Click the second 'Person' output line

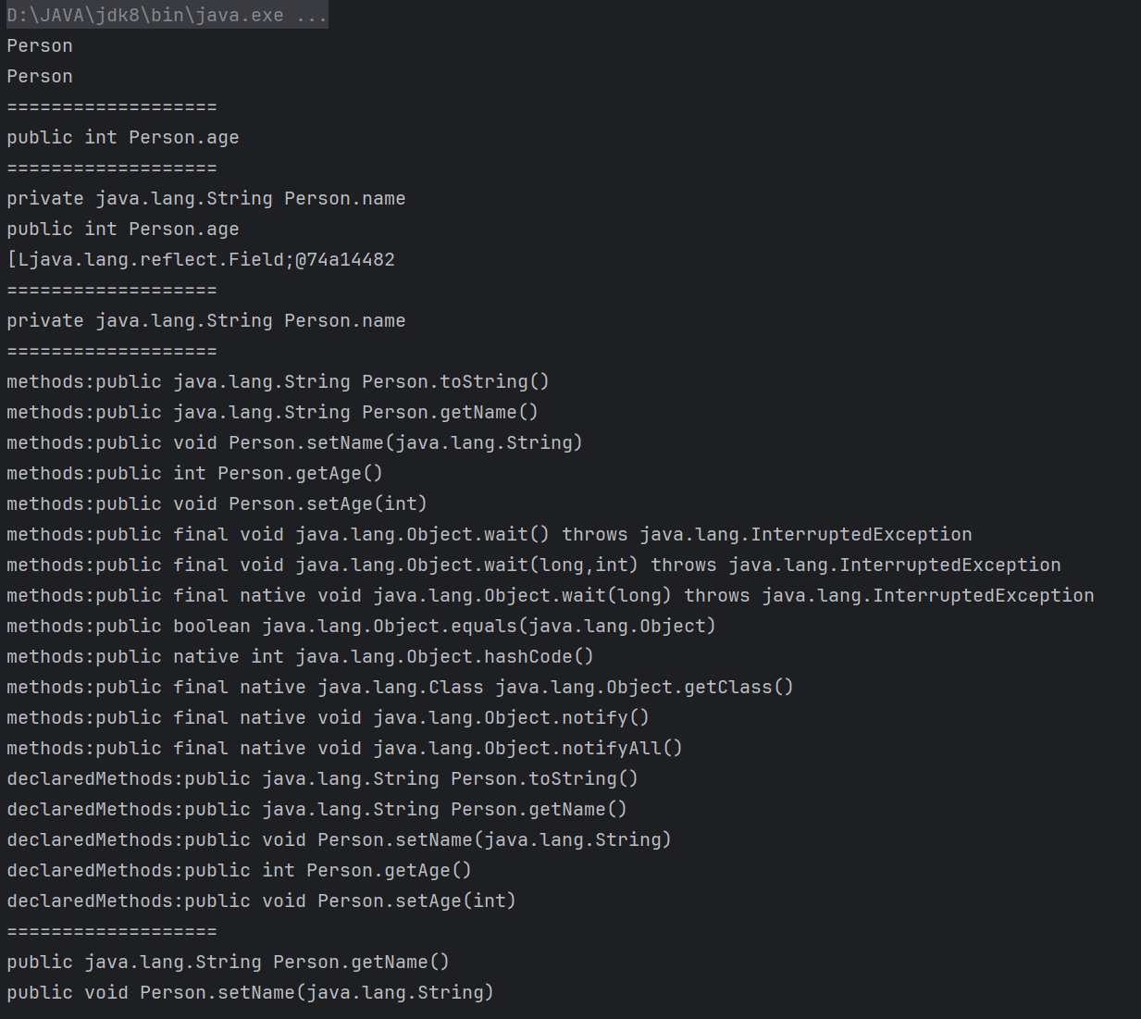[x=40, y=77]
